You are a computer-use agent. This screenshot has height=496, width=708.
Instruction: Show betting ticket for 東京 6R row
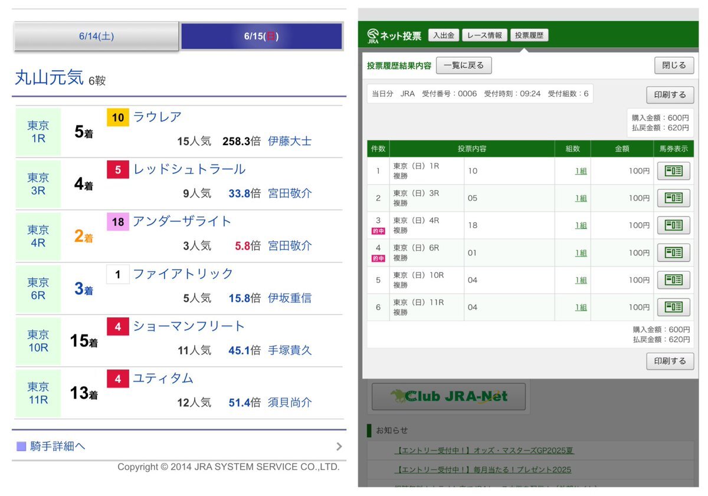[x=673, y=252]
